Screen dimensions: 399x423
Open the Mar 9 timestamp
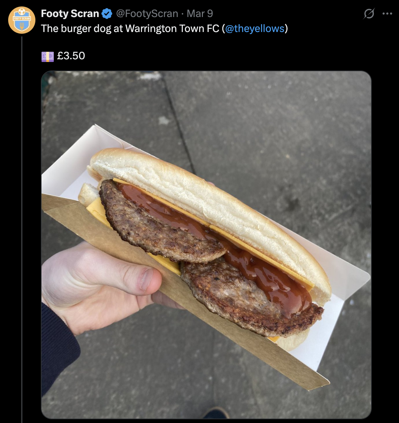[200, 14]
